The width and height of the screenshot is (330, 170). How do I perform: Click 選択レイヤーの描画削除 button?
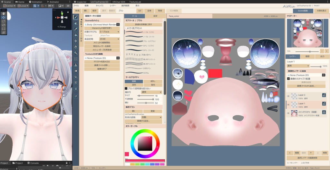[x=307, y=158]
